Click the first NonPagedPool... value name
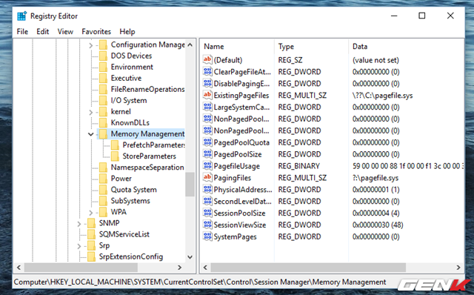Screen dimensions: 474x295 pos(241,119)
